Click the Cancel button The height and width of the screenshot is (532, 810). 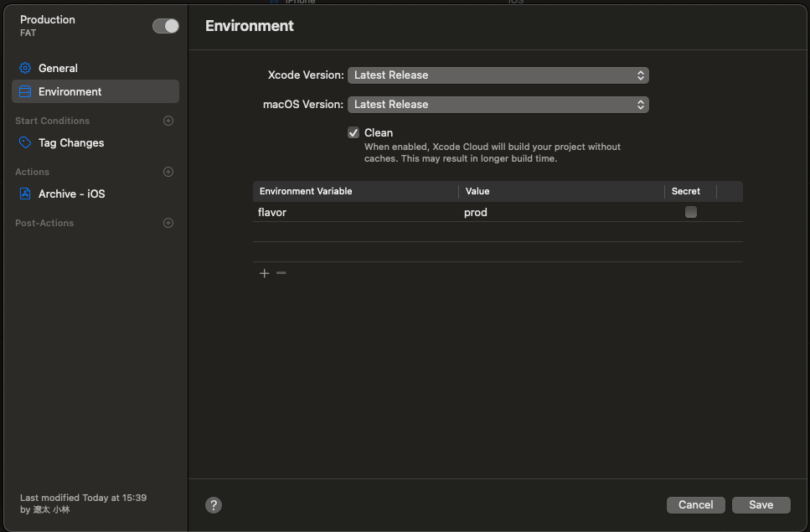(696, 505)
